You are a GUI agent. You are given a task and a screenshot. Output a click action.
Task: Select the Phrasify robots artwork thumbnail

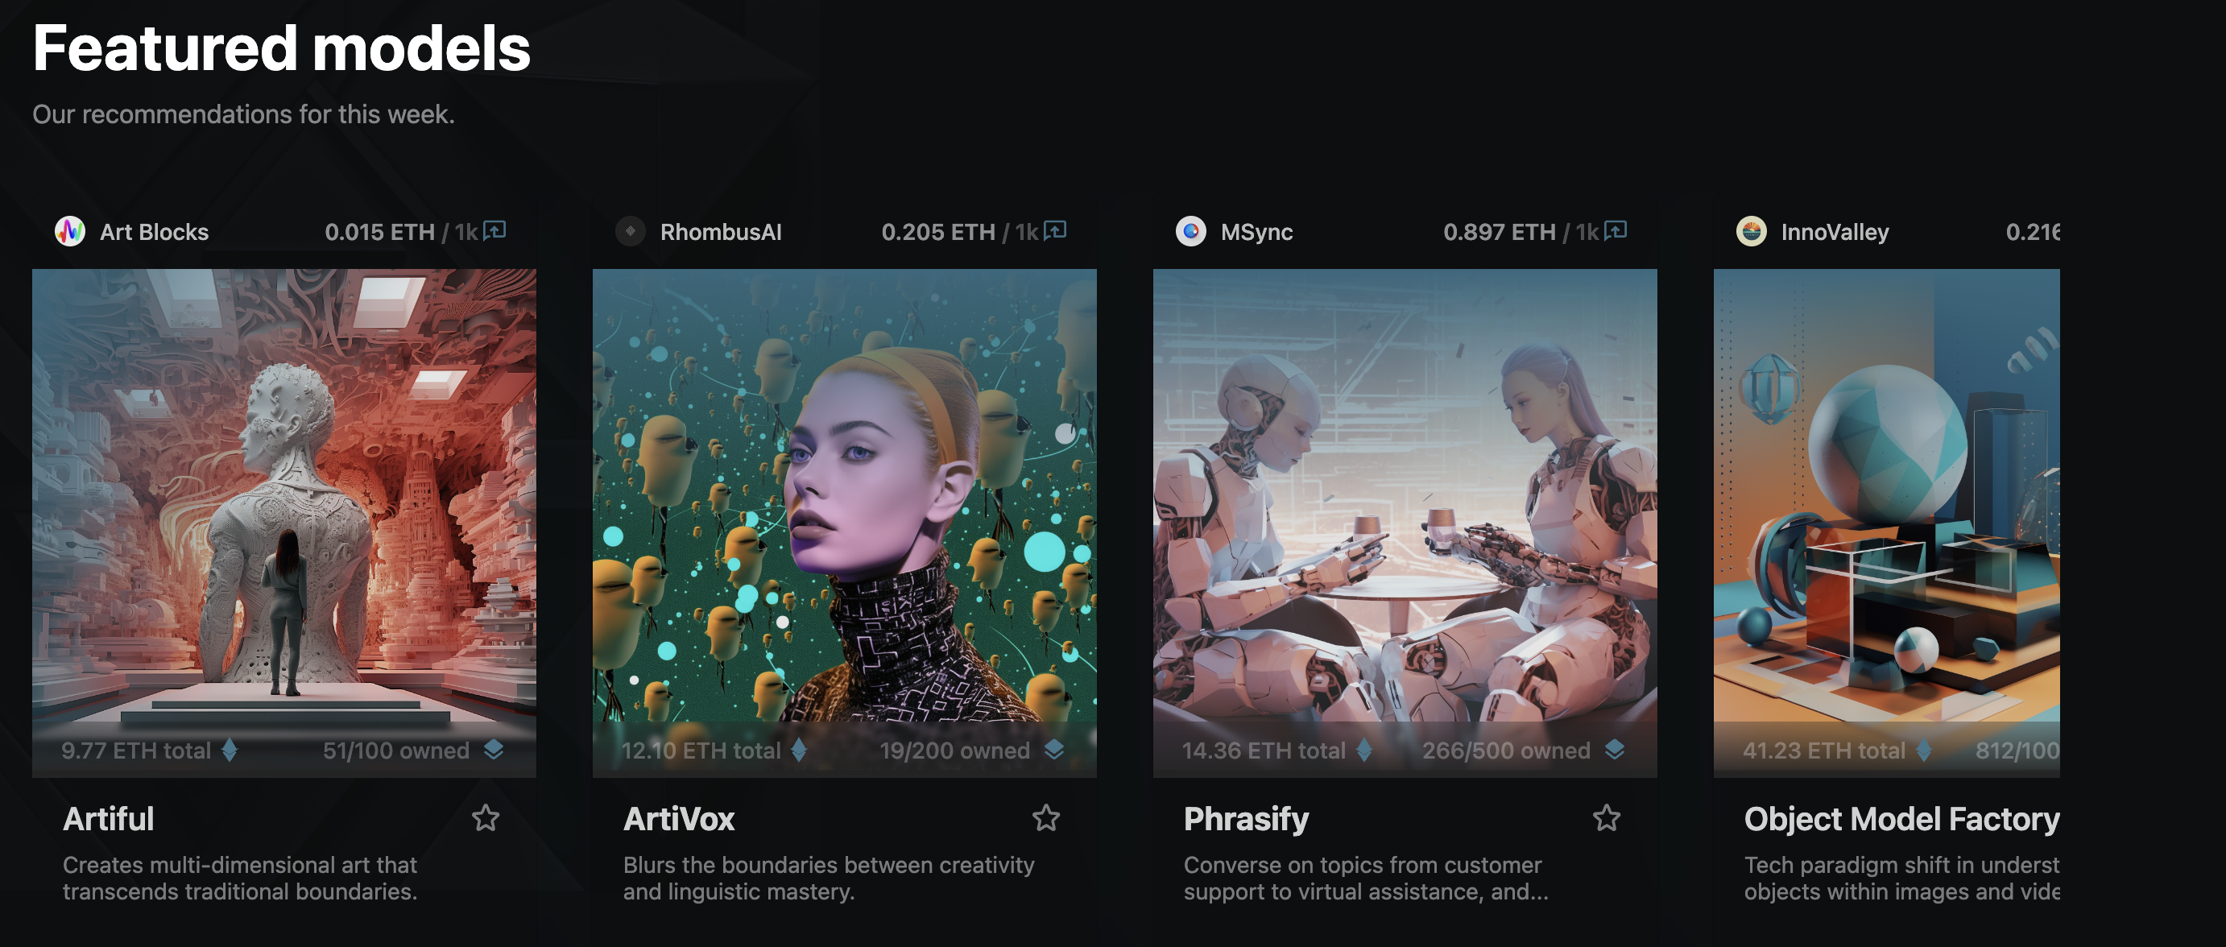[x=1405, y=523]
